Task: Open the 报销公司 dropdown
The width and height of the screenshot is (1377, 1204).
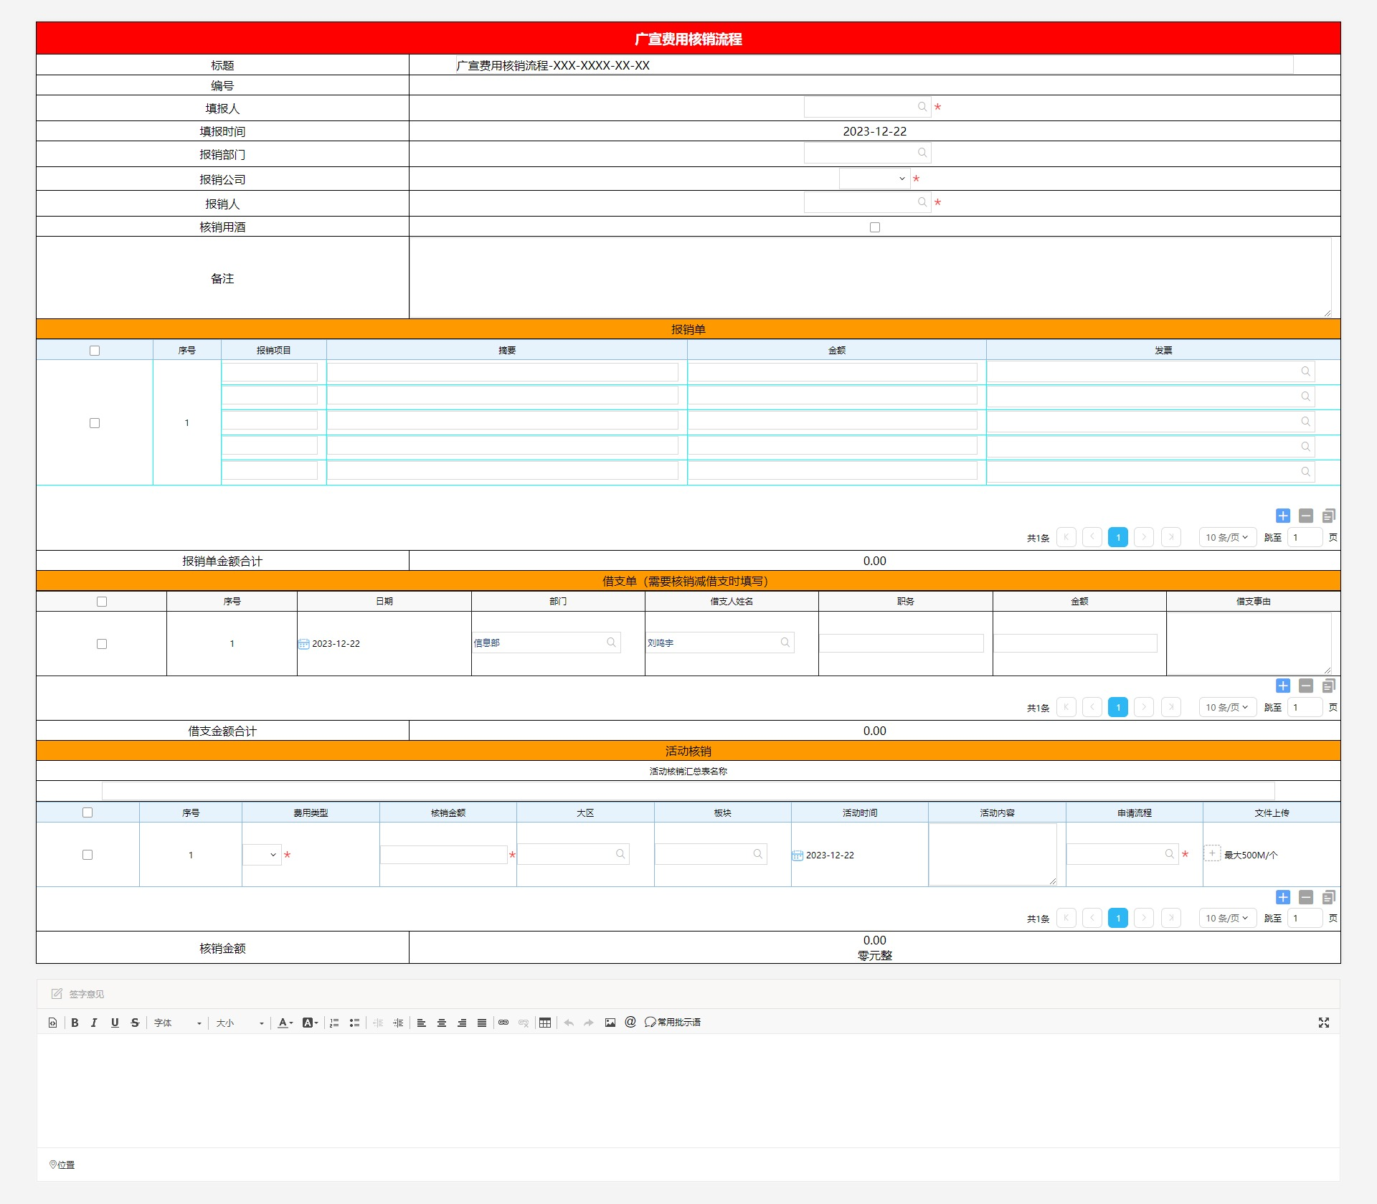Action: pyautogui.click(x=874, y=179)
